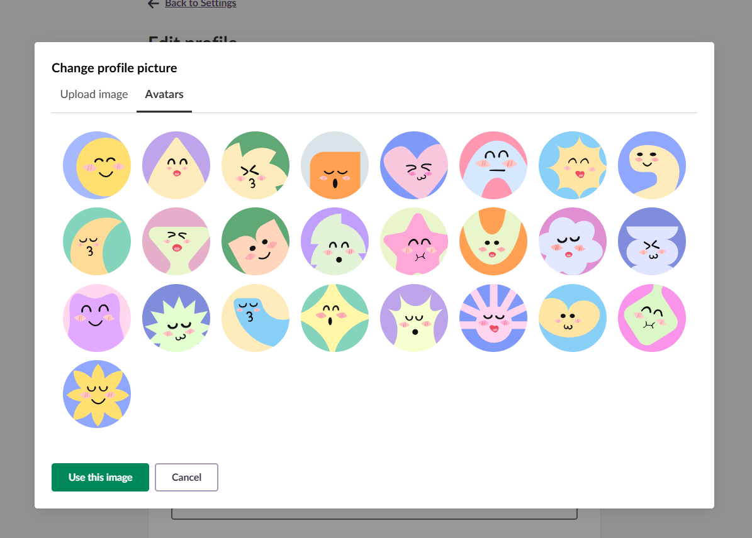
Task: Select the purple cloud avatar with closed eyes
Action: tap(573, 241)
